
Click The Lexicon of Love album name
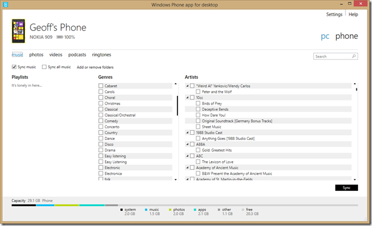(x=218, y=162)
